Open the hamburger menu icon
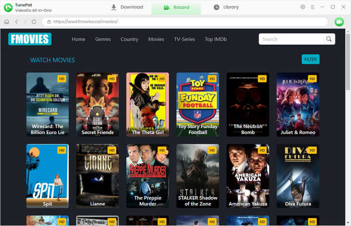The height and width of the screenshot is (226, 351). pos(312,7)
